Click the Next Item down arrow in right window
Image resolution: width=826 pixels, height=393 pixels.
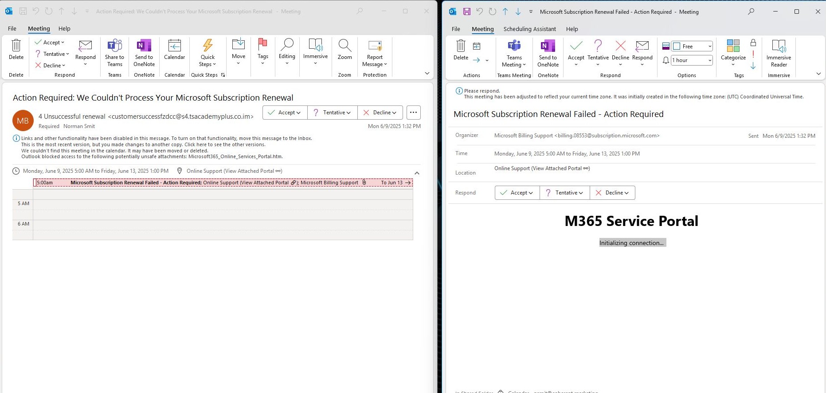pos(518,12)
